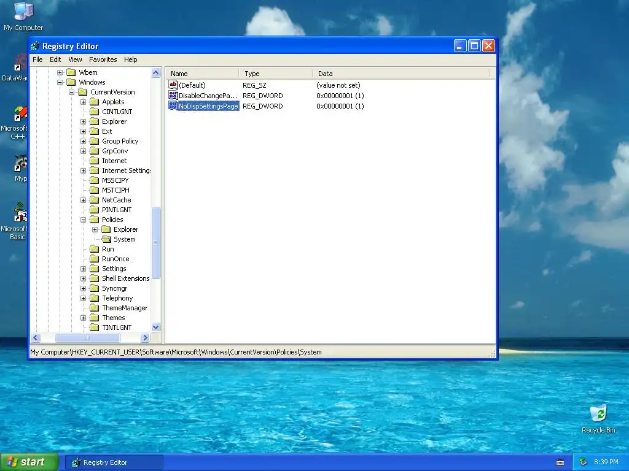
Task: Select the Run folder icon
Action: tap(94, 249)
